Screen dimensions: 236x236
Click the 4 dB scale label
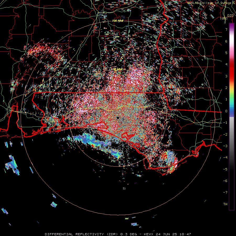point(226,65)
